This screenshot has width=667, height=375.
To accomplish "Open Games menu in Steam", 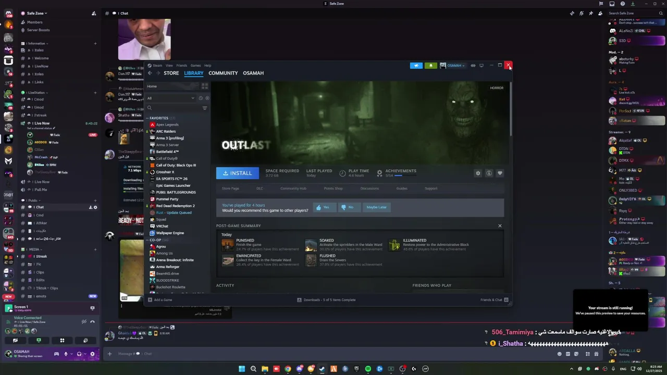I will [x=195, y=66].
